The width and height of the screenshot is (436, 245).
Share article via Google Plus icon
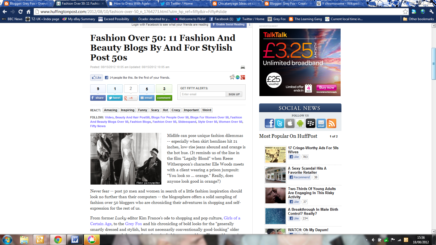(243, 77)
